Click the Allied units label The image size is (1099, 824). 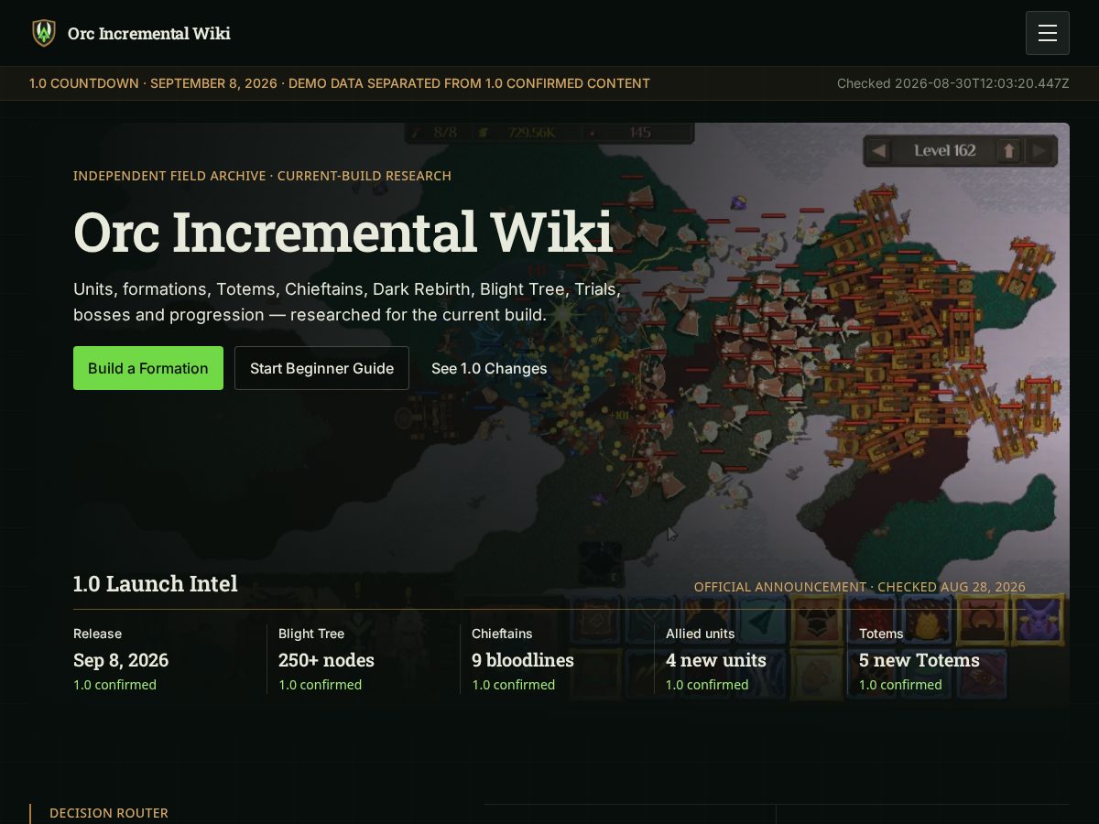[701, 634]
